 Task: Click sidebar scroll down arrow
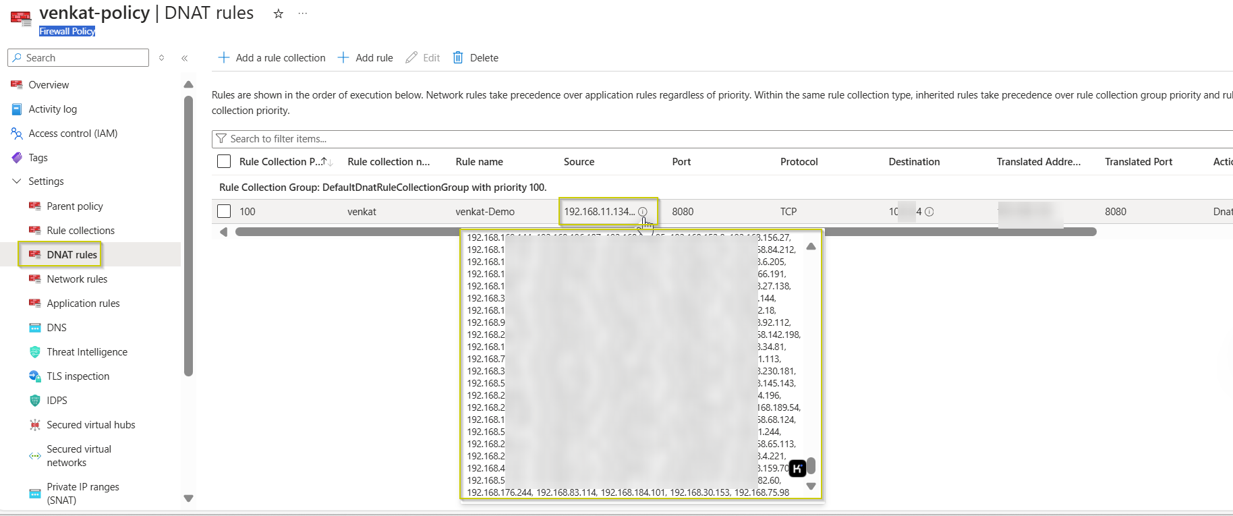click(189, 498)
